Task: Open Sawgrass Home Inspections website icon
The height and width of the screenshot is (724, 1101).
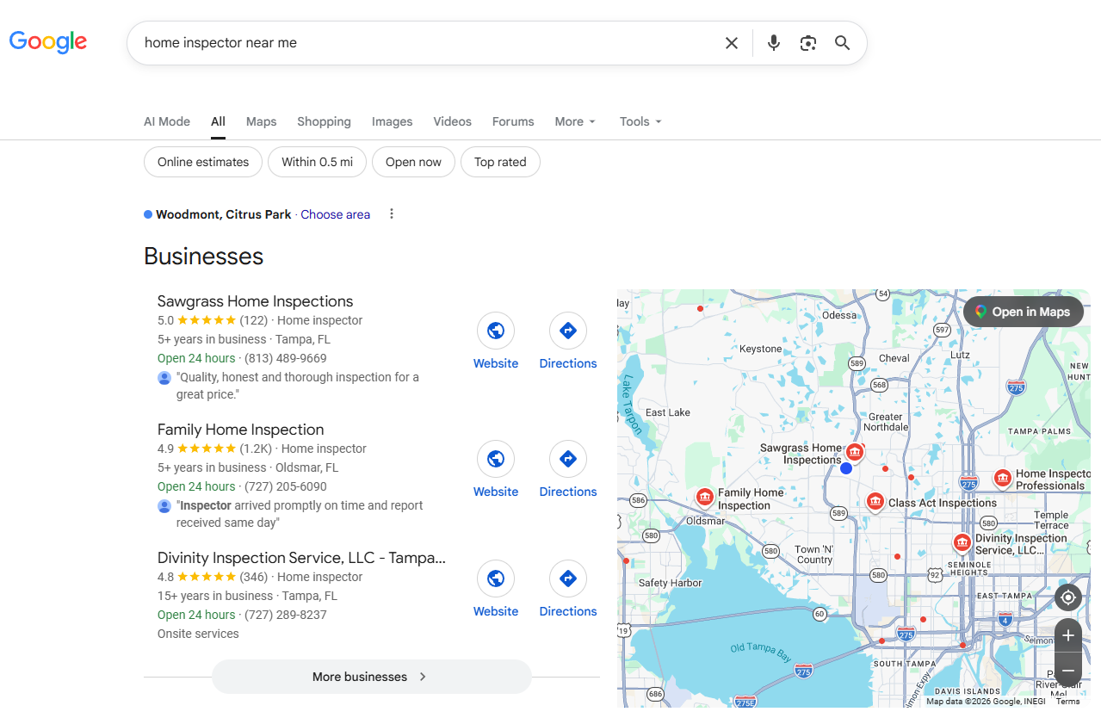Action: pos(496,331)
